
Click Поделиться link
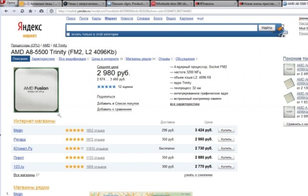coord(106,97)
